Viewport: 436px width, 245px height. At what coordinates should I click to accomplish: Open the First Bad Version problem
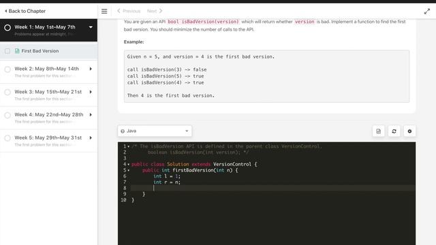pos(40,51)
